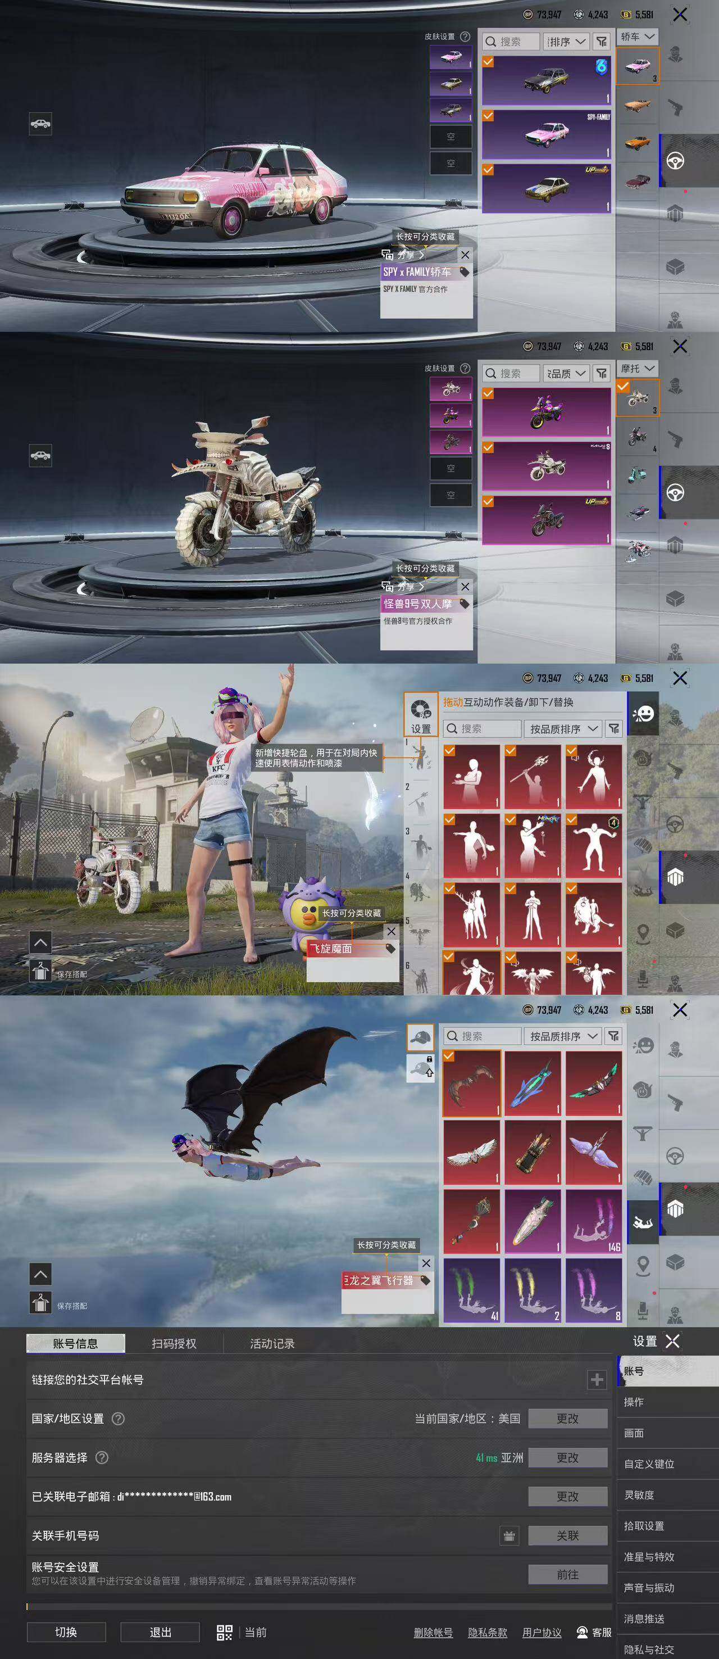719x1659 pixels.
Task: Click the location pin icon in the emote screen sidebar
Action: (x=643, y=933)
